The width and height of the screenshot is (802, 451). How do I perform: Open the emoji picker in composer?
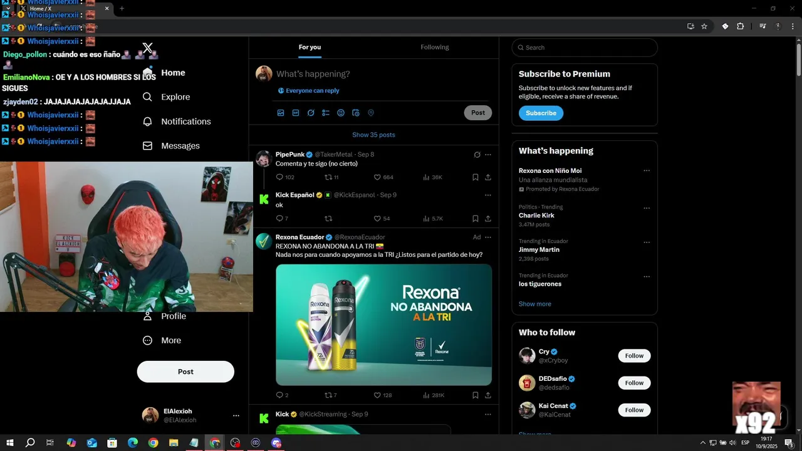[x=341, y=113]
